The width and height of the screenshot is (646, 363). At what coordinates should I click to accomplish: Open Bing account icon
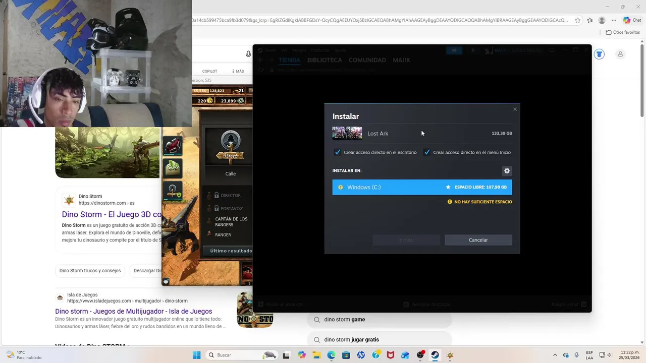[x=620, y=54]
